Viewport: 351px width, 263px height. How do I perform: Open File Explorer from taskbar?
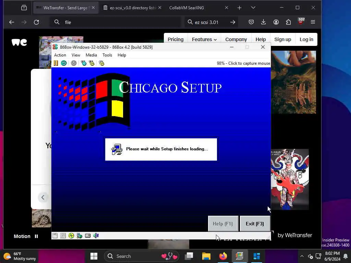[x=206, y=256]
